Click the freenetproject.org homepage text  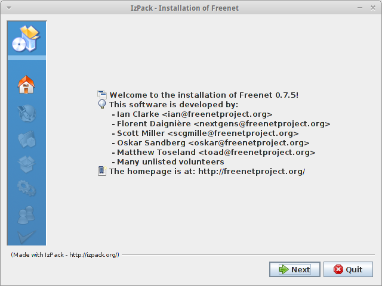(252, 171)
